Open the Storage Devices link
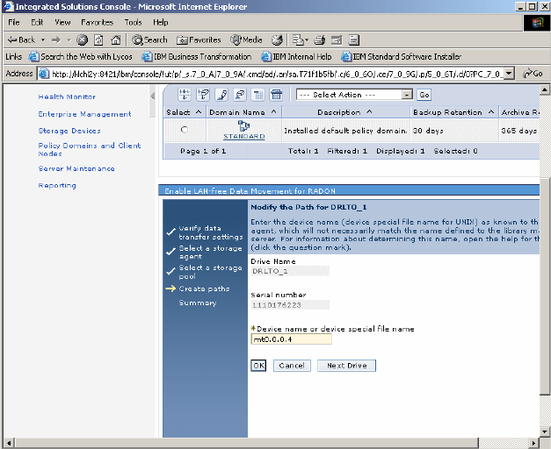 click(x=69, y=131)
